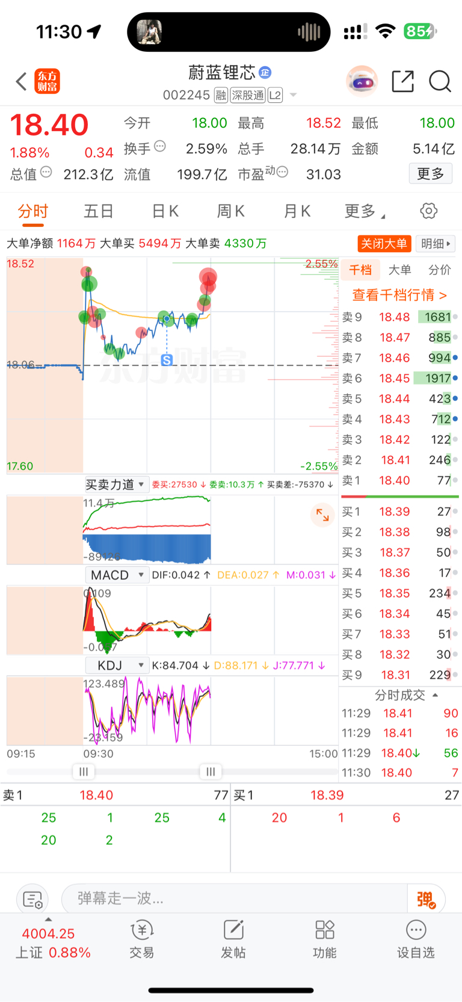Screen dimensions: 462x1002
Task: Tap the 深股通 badge
Action: point(248,95)
